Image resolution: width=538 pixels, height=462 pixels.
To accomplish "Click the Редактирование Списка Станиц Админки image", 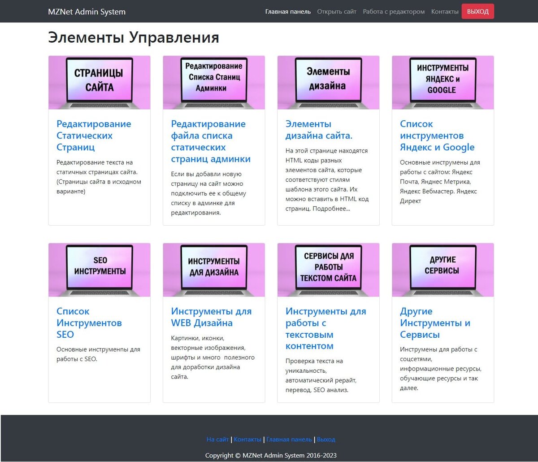I will click(214, 82).
